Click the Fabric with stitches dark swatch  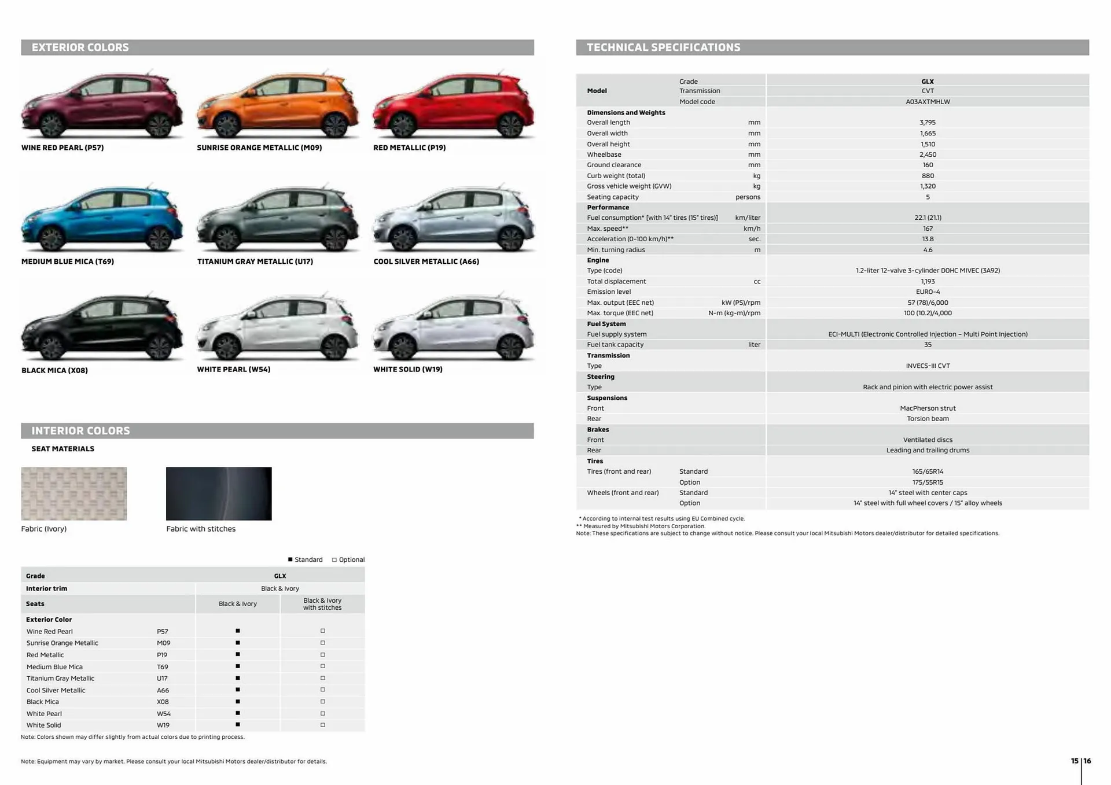tap(219, 493)
